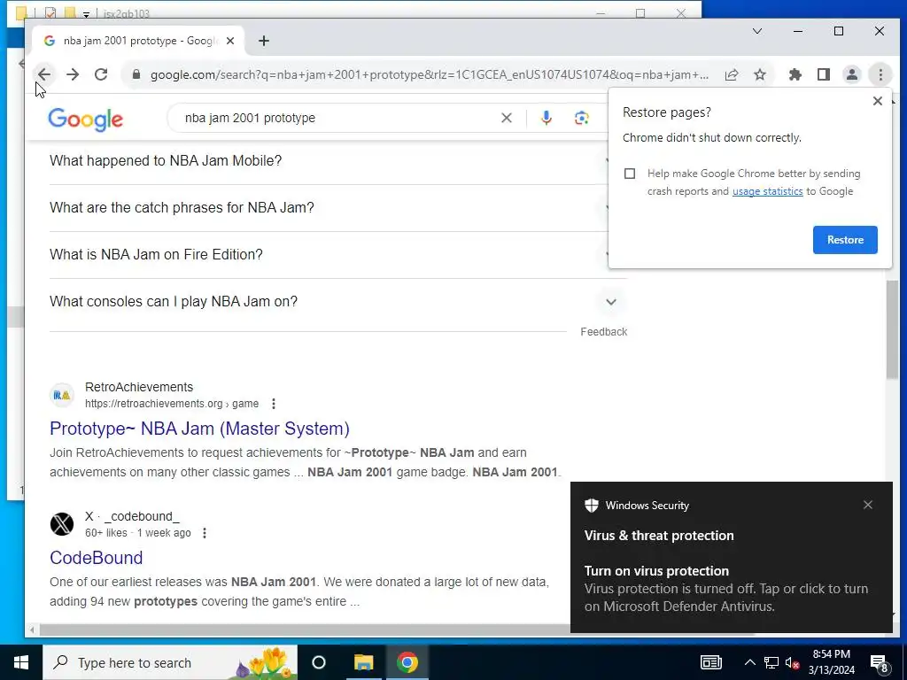Viewport: 907px width, 680px height.
Task: Click the muted volume tray icon
Action: [793, 662]
